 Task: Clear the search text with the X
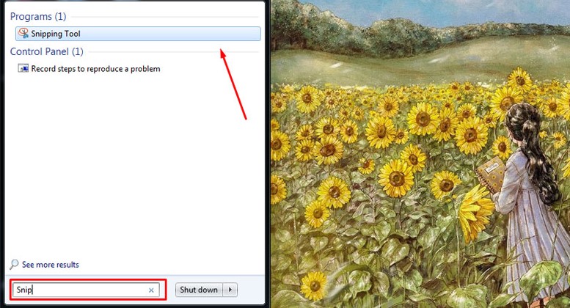(151, 290)
